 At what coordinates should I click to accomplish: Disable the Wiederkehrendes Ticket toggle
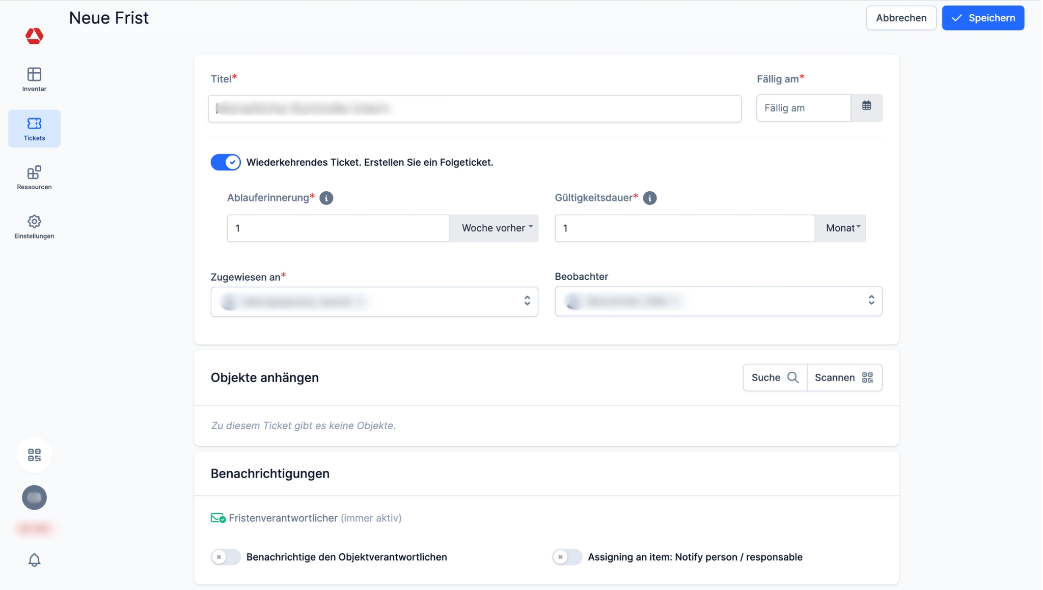[x=226, y=162]
